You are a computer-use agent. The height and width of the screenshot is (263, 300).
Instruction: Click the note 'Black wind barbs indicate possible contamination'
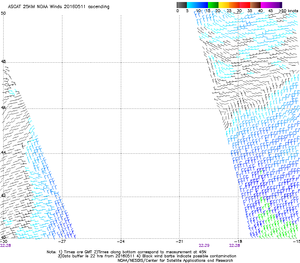[x=189, y=256]
